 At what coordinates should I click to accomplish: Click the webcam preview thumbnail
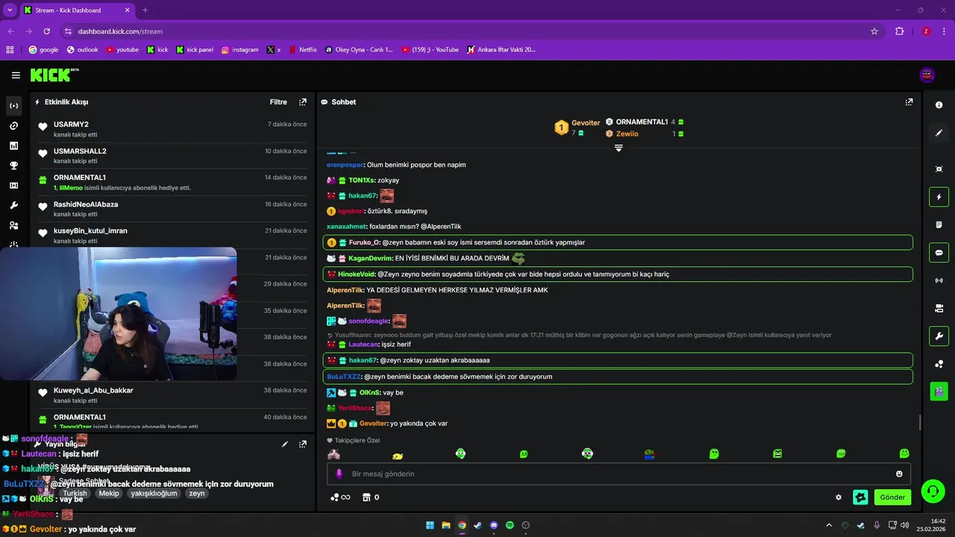[x=118, y=314]
